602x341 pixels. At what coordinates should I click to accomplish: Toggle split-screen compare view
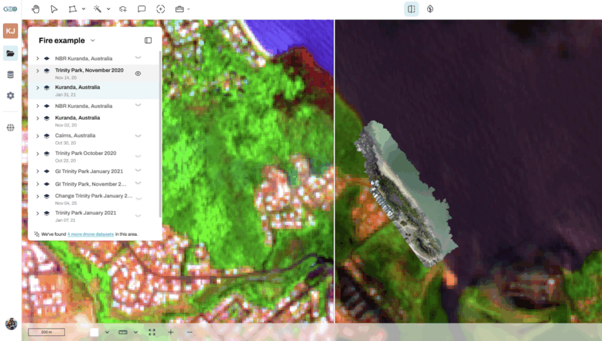coord(412,9)
